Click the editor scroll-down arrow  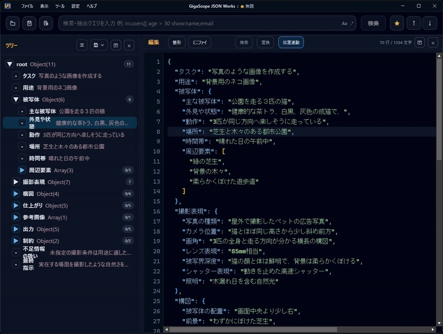(x=439, y=323)
